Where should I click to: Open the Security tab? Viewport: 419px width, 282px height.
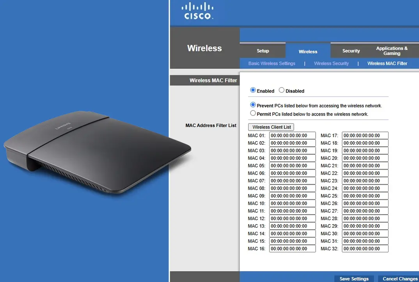pos(351,51)
